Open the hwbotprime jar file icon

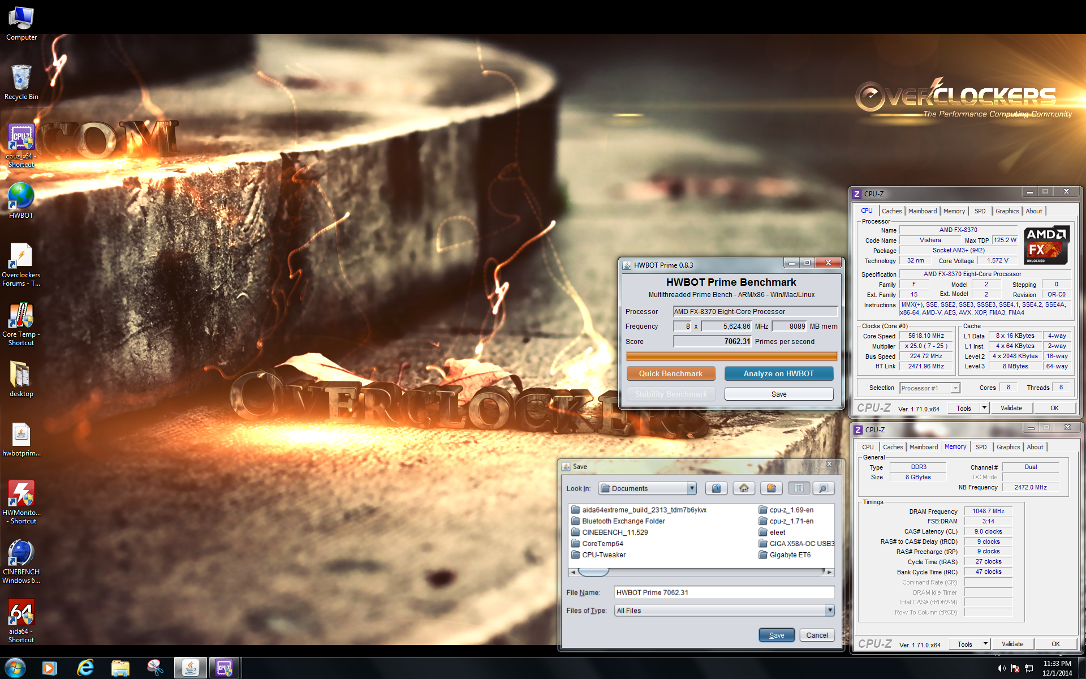tap(21, 439)
